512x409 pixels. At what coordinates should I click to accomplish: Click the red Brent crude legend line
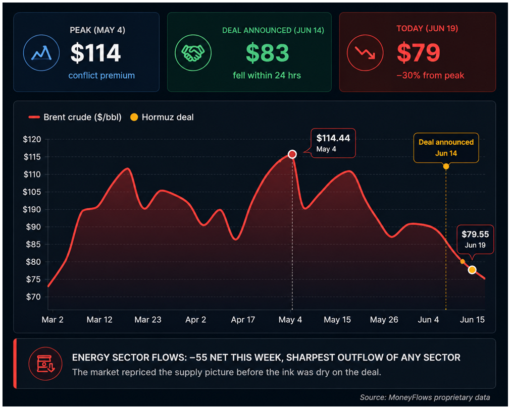point(34,117)
